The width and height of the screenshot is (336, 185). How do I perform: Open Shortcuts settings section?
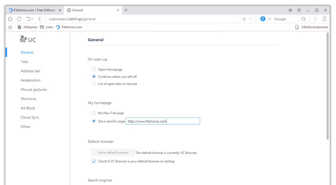[29, 99]
